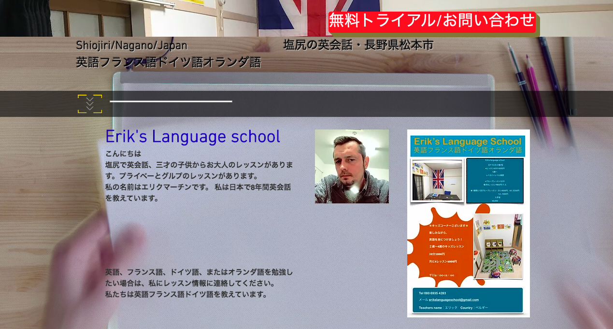Click the yellow-bracketed double chevron icon

point(90,104)
